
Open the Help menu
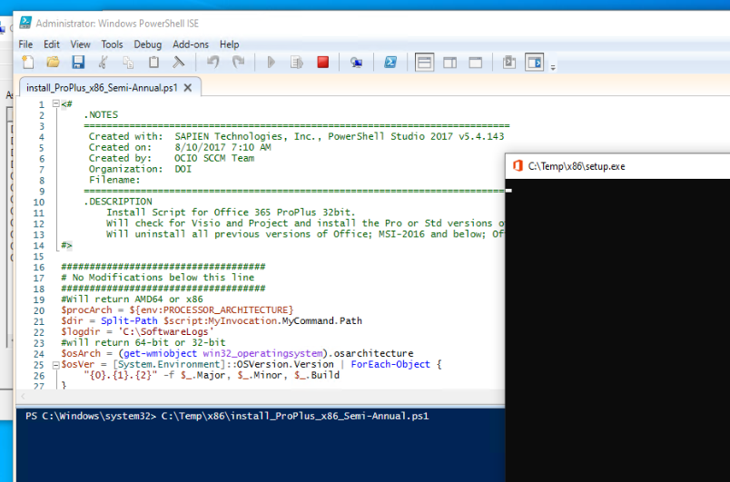point(229,44)
